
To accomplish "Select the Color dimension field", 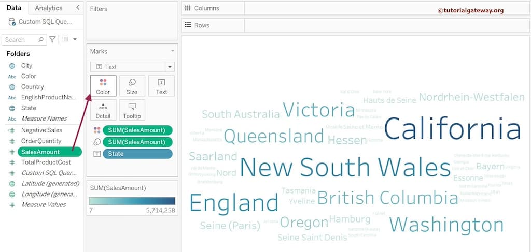I will pyautogui.click(x=29, y=76).
